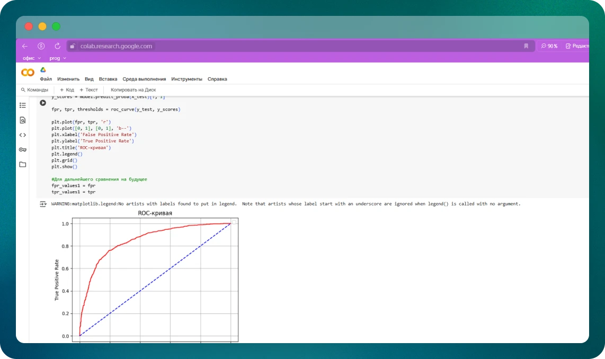Add a new code cell with + Код
This screenshot has height=359, width=605.
67,90
